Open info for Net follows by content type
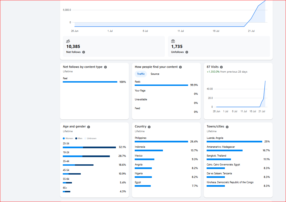The height and width of the screenshot is (202, 286). (x=105, y=67)
